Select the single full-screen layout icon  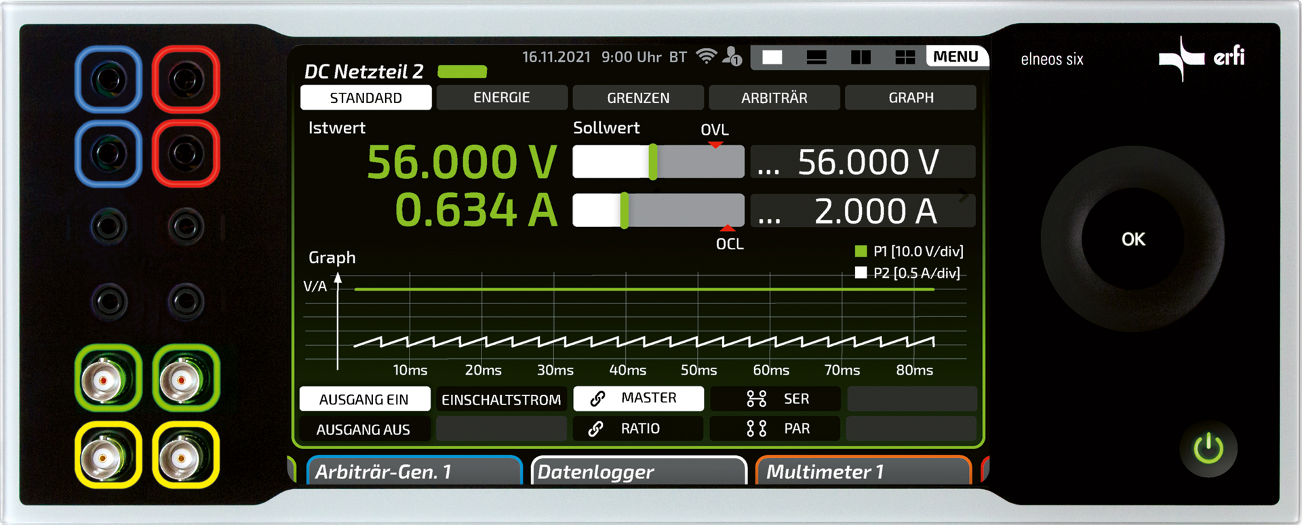(772, 58)
